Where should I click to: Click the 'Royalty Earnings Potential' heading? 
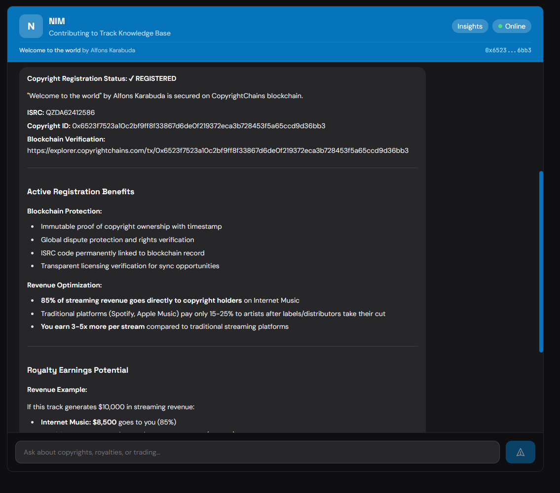(x=77, y=370)
